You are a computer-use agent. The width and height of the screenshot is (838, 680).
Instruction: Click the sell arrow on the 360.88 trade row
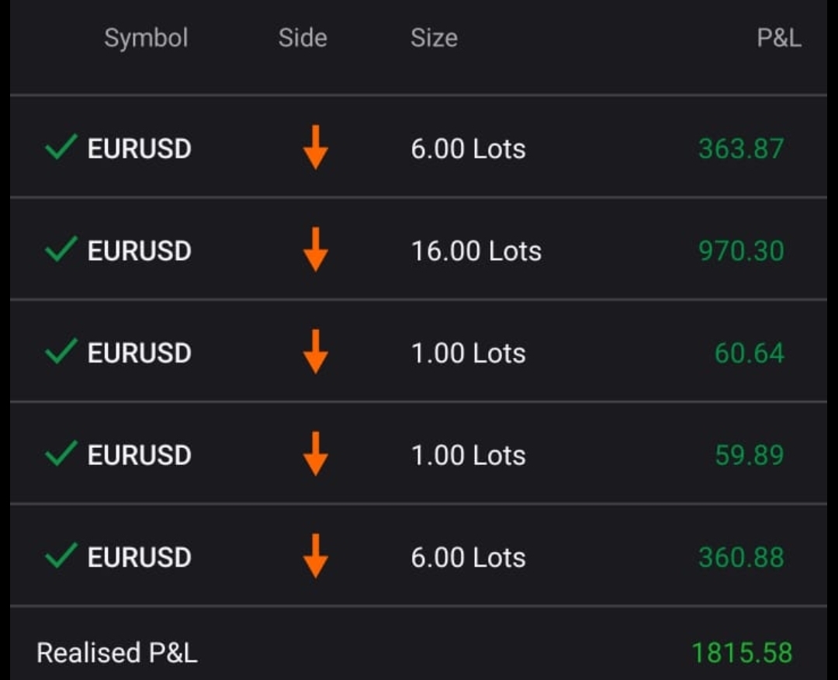pyautogui.click(x=315, y=556)
